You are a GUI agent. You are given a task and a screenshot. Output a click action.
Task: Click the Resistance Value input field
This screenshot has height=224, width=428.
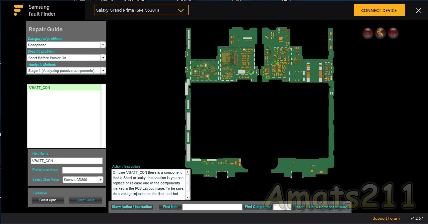[82, 170]
